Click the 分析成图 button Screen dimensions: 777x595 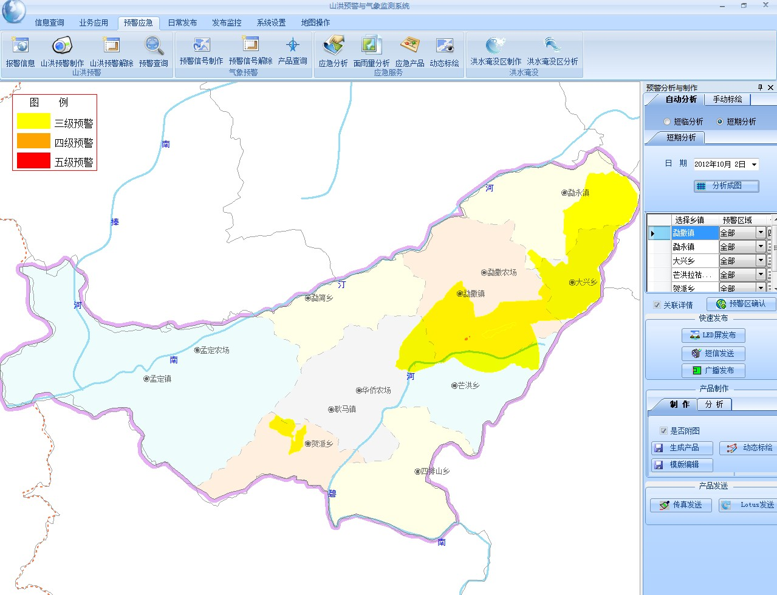point(727,186)
